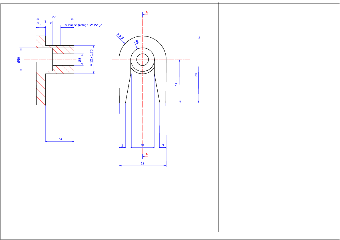Click the Ø10 diameter label
Screen dimensions: 340x240
(19, 60)
